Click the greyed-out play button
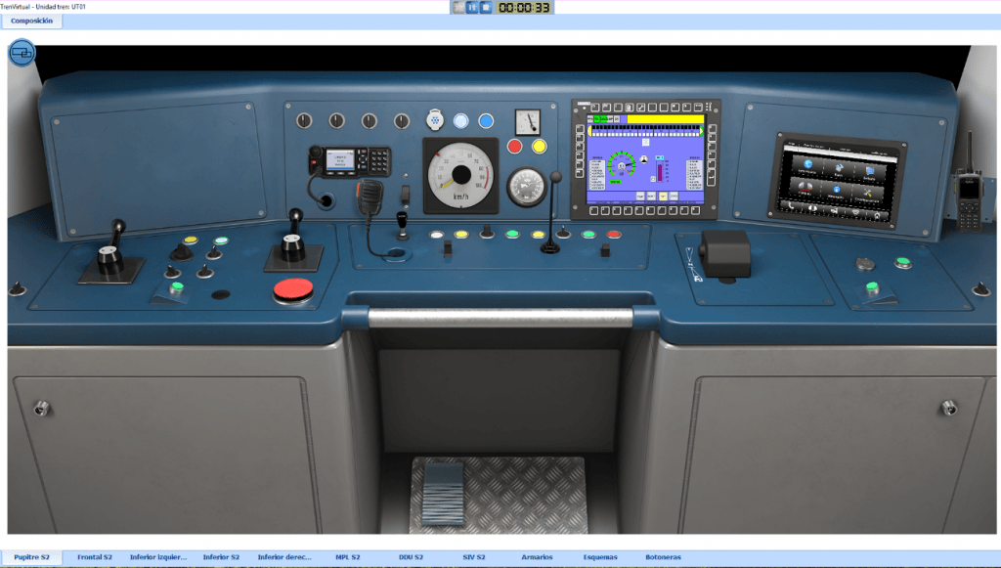The width and height of the screenshot is (1001, 568). (x=458, y=7)
